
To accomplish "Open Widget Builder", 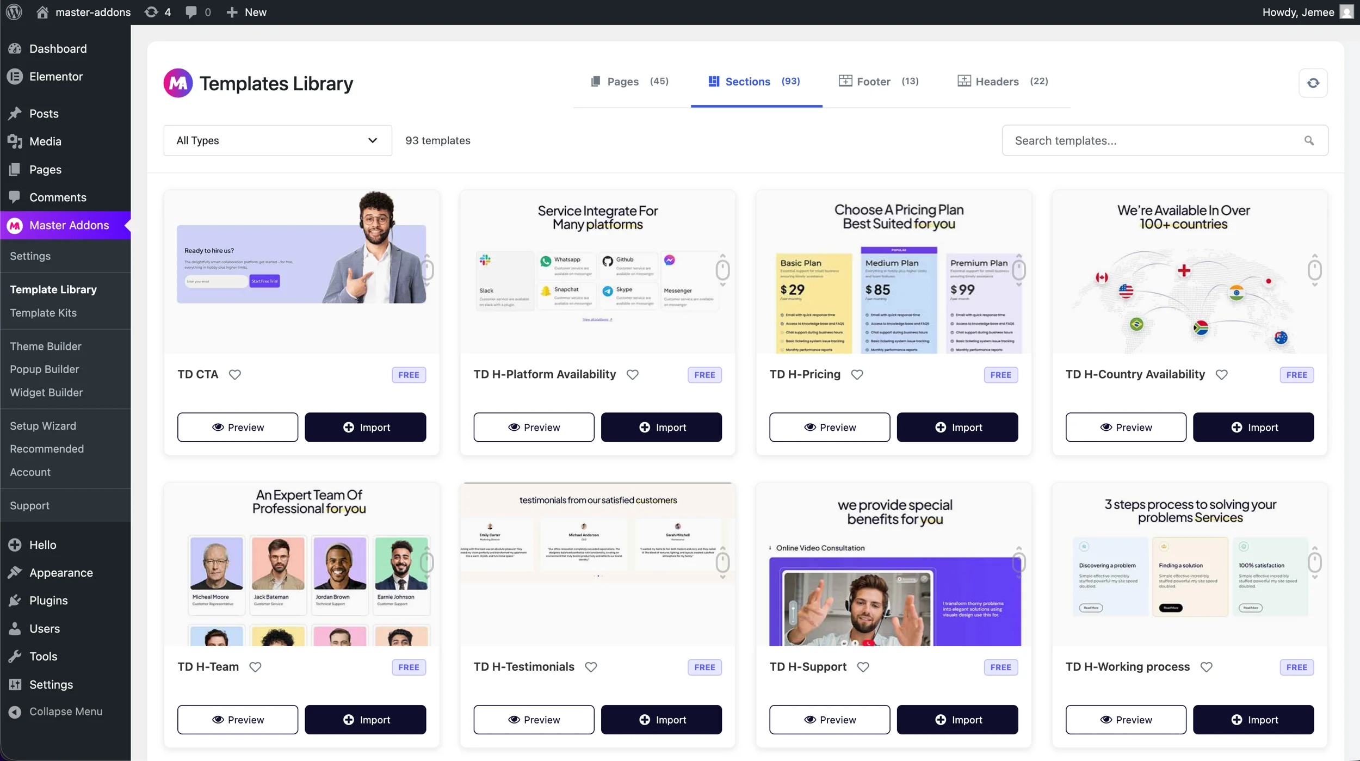I will point(46,392).
